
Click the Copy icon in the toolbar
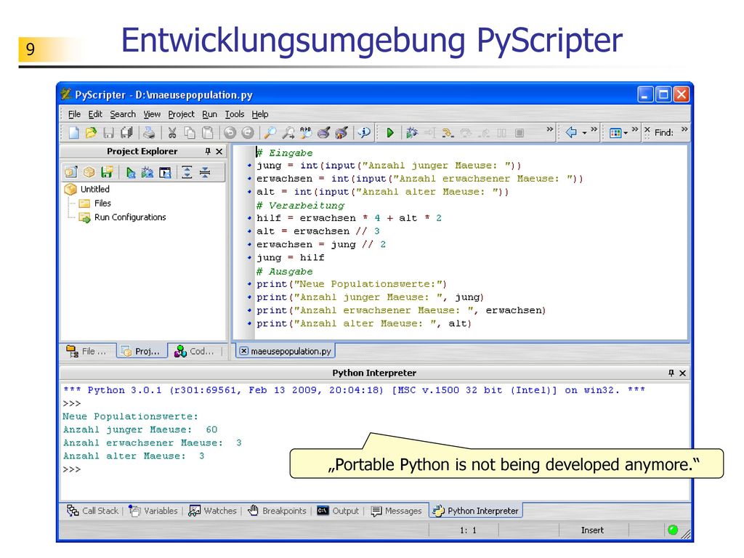click(x=190, y=133)
